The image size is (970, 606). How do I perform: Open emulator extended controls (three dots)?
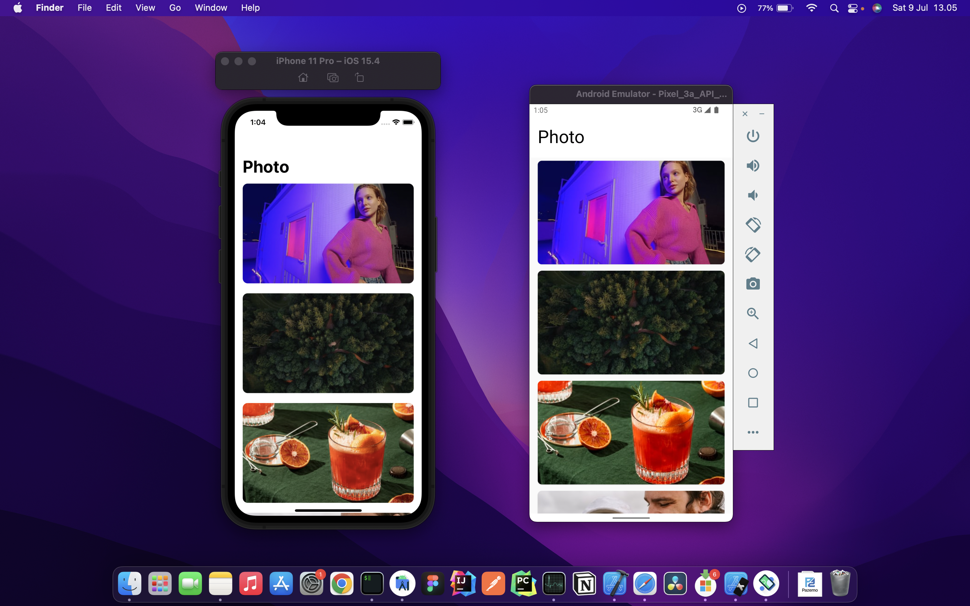tap(753, 432)
